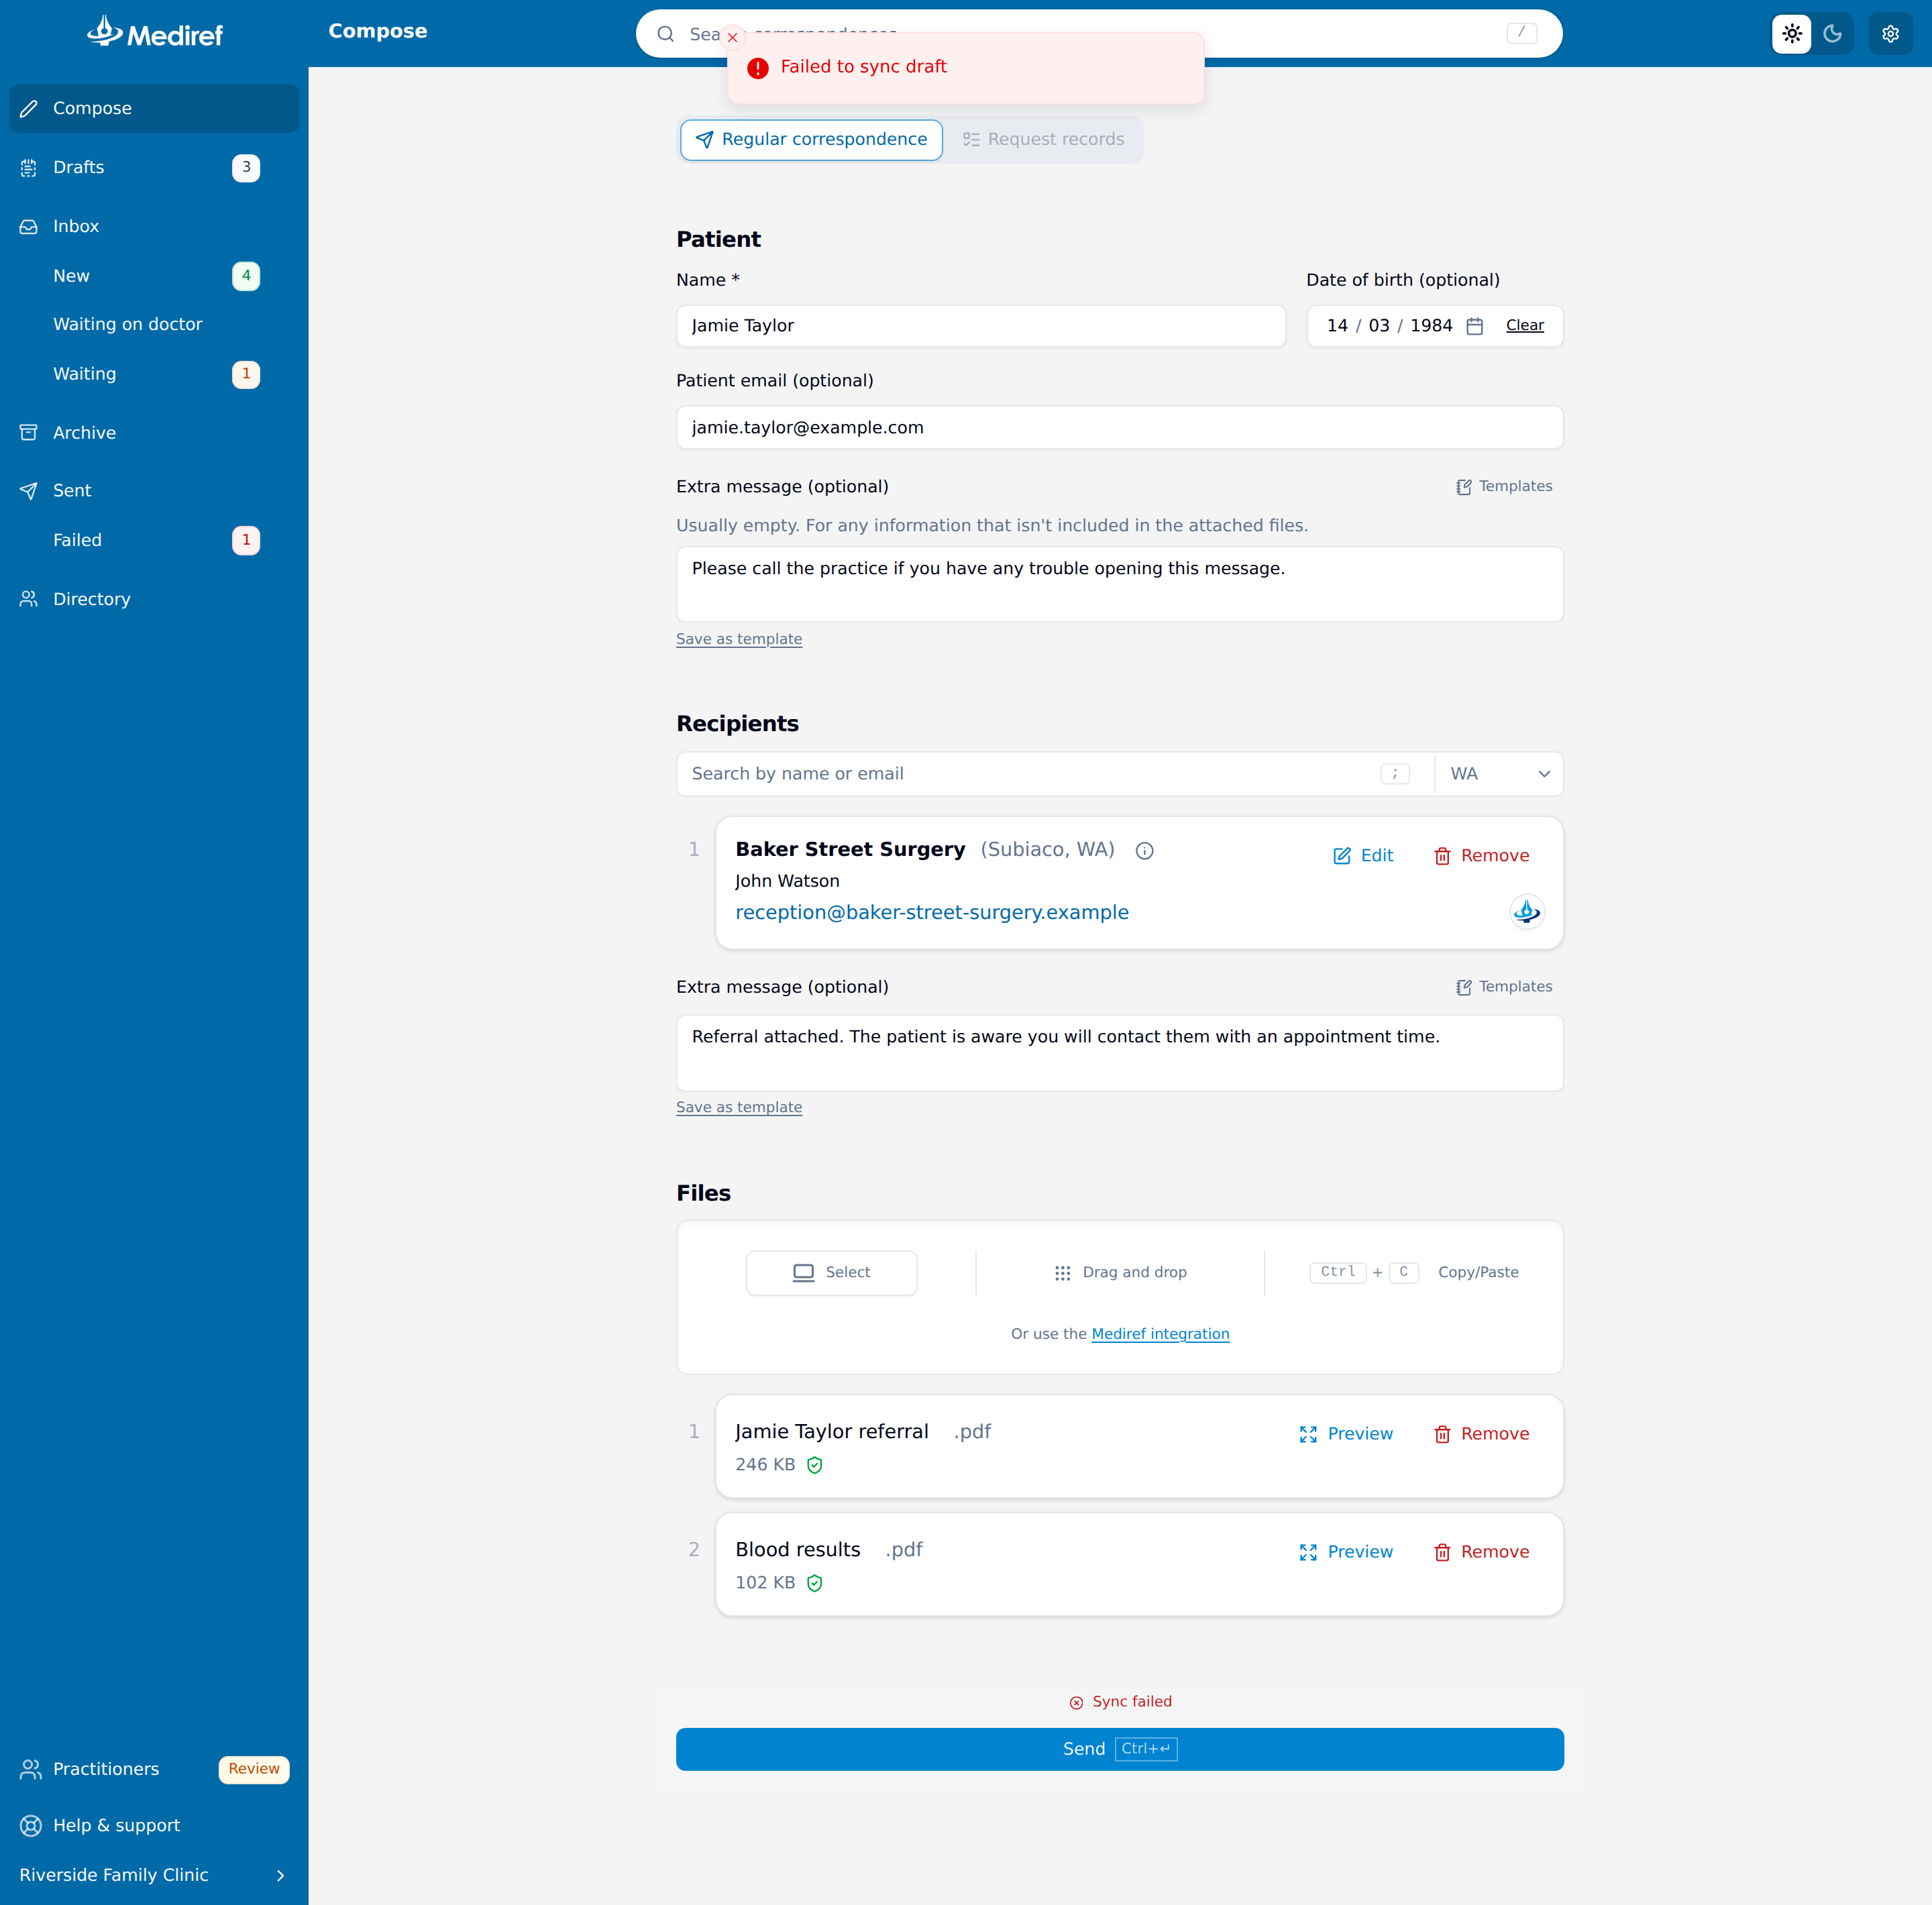Viewport: 1932px width, 1905px height.
Task: Select Request records tab
Action: [1043, 140]
